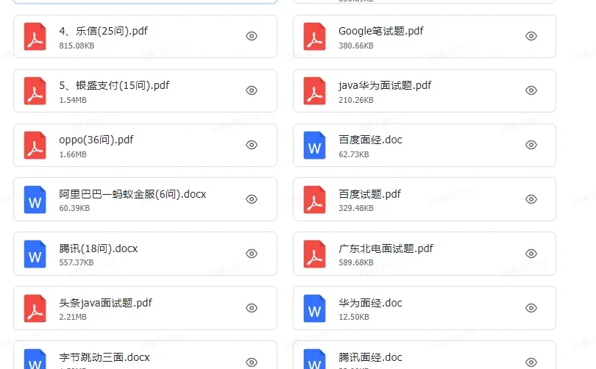Viewport: 596px width, 369px height.
Task: Click the 589.68KB file size label
Action: [x=356, y=262]
